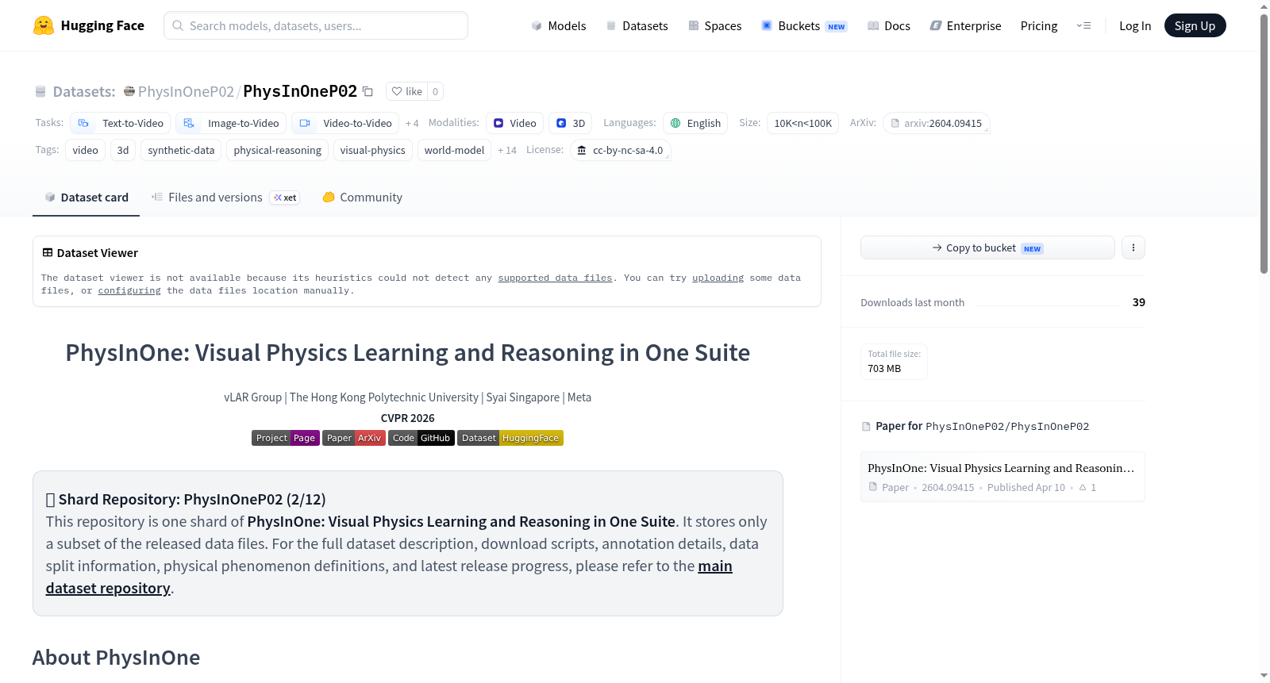Screen dimensions: 1270x683
Task: Follow the supported data files link
Action: point(555,278)
